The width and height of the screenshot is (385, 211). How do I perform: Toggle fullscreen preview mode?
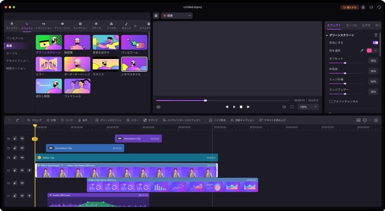[x=292, y=107]
